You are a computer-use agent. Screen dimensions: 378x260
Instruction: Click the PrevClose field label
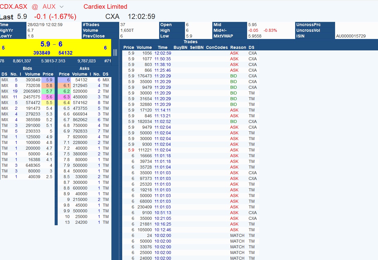click(94, 36)
